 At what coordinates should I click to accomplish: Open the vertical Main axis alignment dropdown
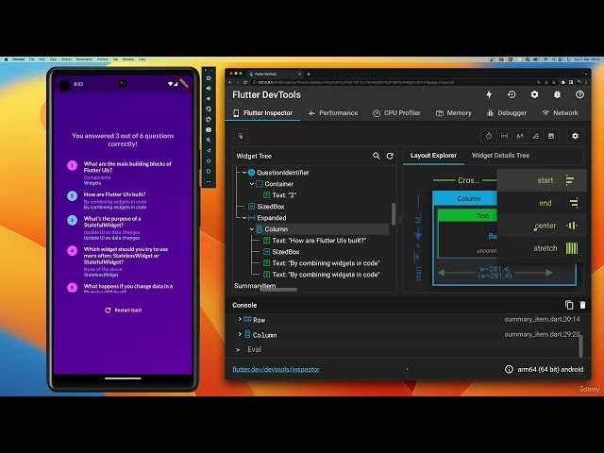tap(418, 220)
